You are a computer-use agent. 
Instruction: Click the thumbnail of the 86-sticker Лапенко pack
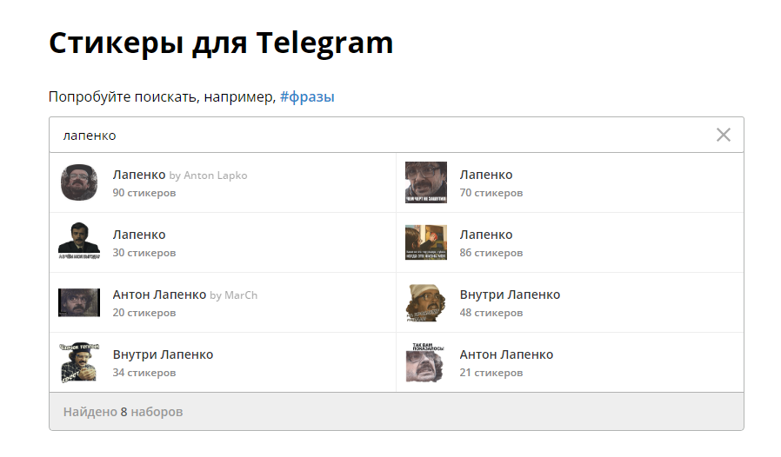tap(426, 242)
